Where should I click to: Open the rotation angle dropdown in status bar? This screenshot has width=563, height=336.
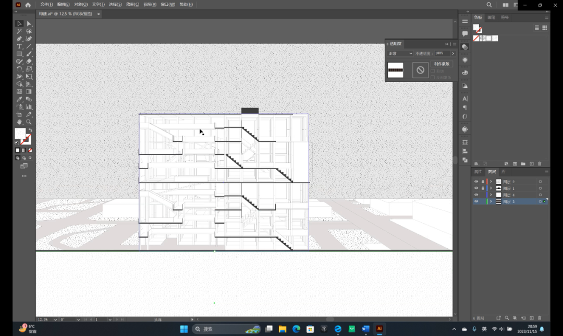(78, 319)
